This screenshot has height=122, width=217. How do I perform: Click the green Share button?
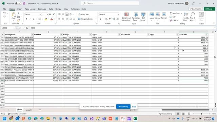point(210,9)
